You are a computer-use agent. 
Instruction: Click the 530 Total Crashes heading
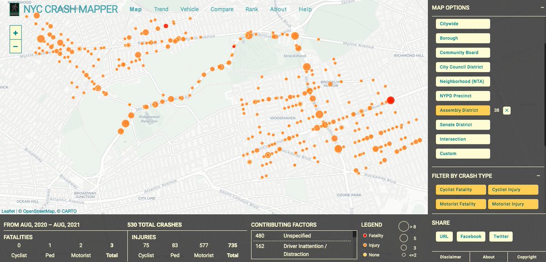(x=155, y=225)
